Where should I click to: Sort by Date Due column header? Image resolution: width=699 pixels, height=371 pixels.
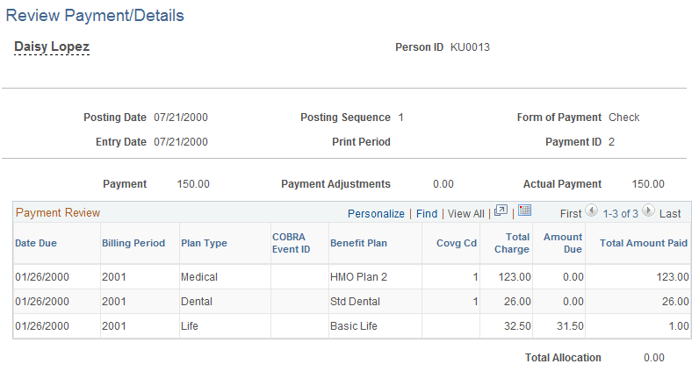pos(36,243)
